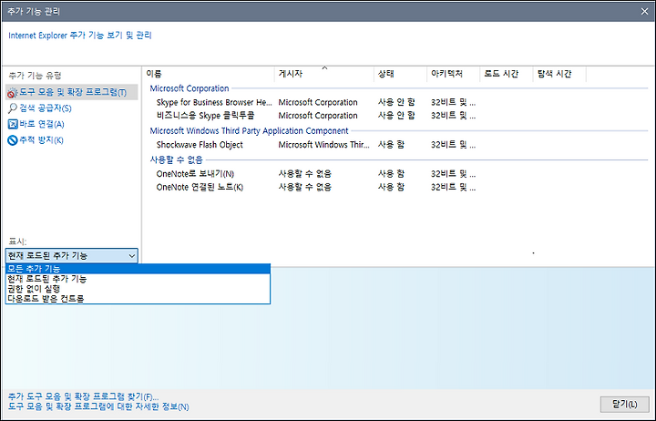Close the 추가 기능 관리 window
Image resolution: width=656 pixels, height=421 pixels.
pos(644,11)
